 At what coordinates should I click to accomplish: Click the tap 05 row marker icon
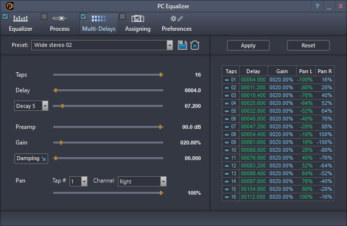(227, 111)
